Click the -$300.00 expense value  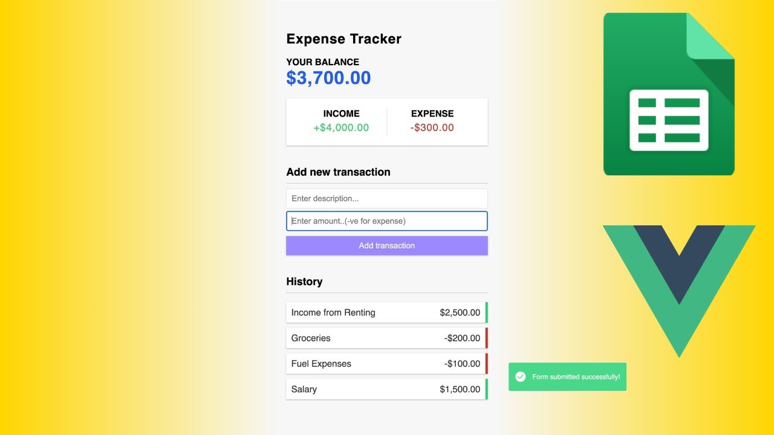[x=432, y=127]
